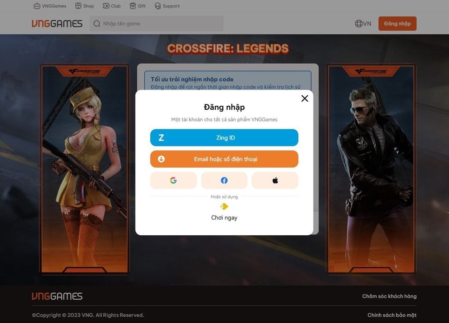Sign in with the Facebook icon
This screenshot has height=323, width=449.
pos(224,180)
